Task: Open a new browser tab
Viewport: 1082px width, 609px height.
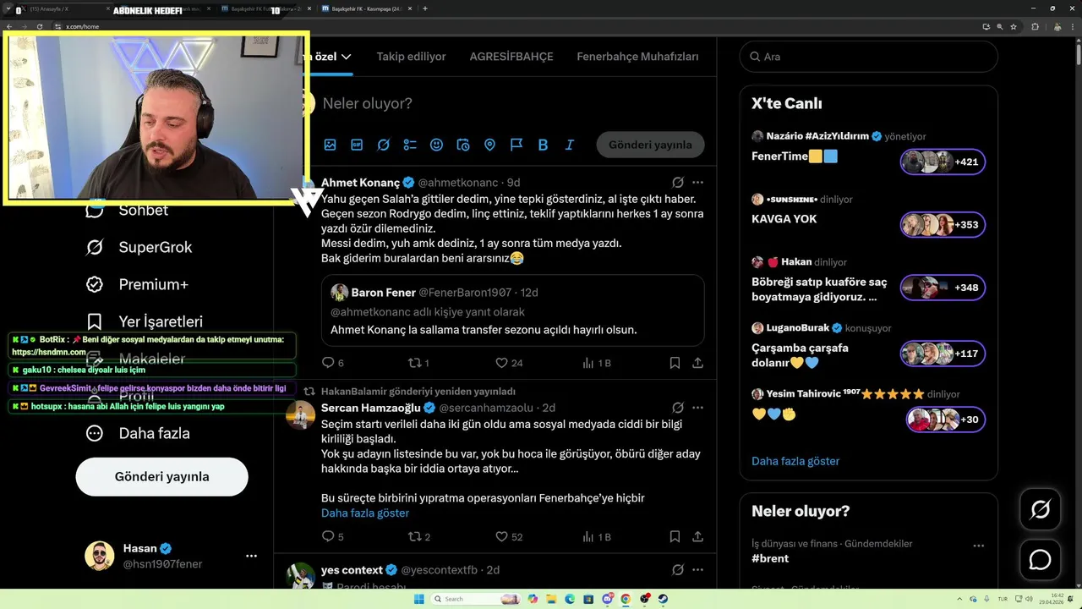Action: point(424,8)
